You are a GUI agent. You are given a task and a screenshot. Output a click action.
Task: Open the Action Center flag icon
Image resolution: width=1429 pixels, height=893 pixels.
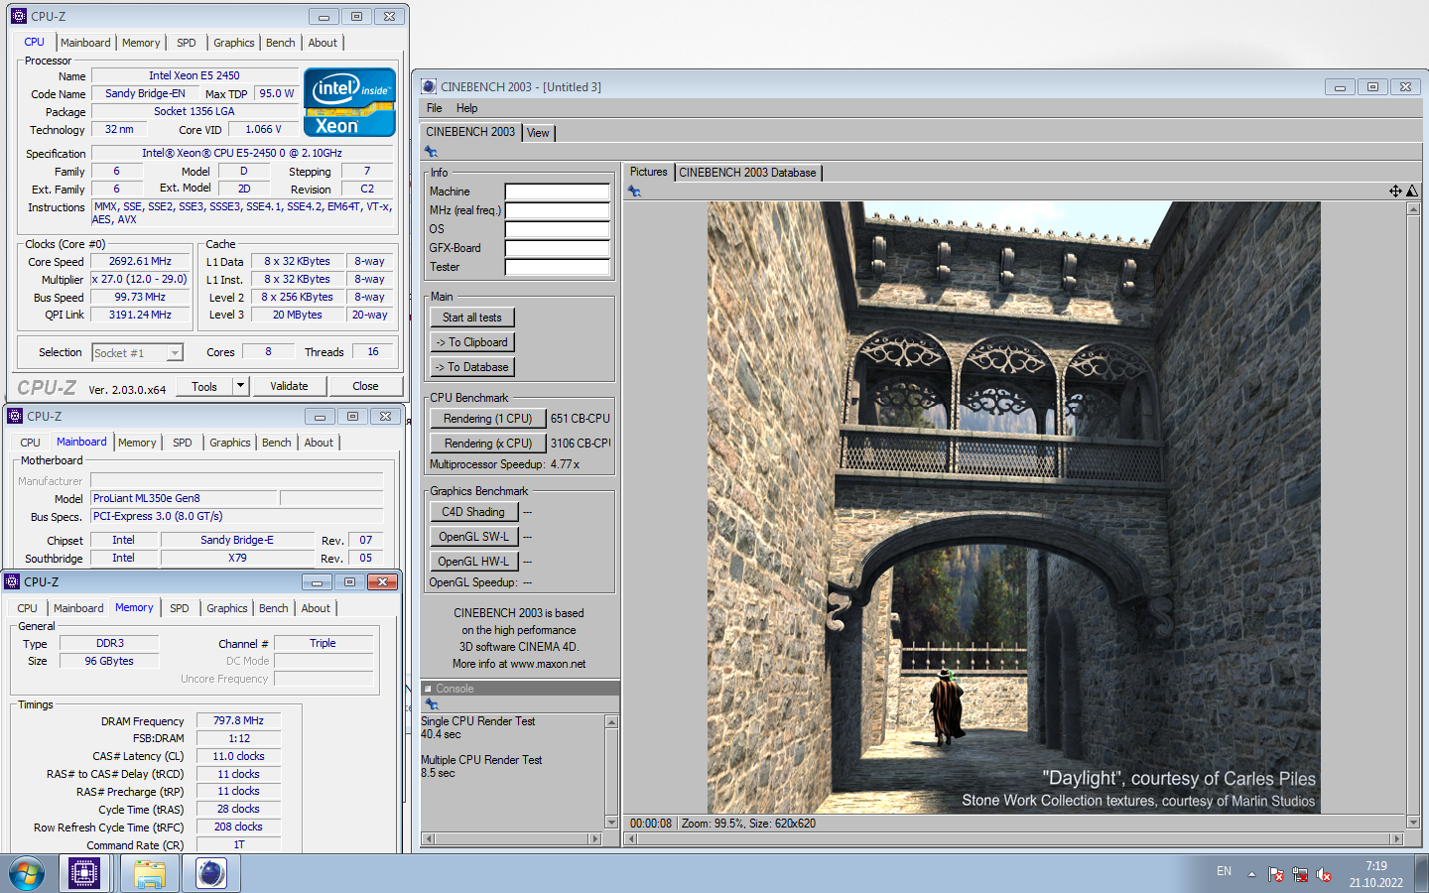1276,874
